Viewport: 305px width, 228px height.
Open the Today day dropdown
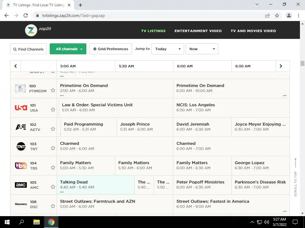point(168,49)
